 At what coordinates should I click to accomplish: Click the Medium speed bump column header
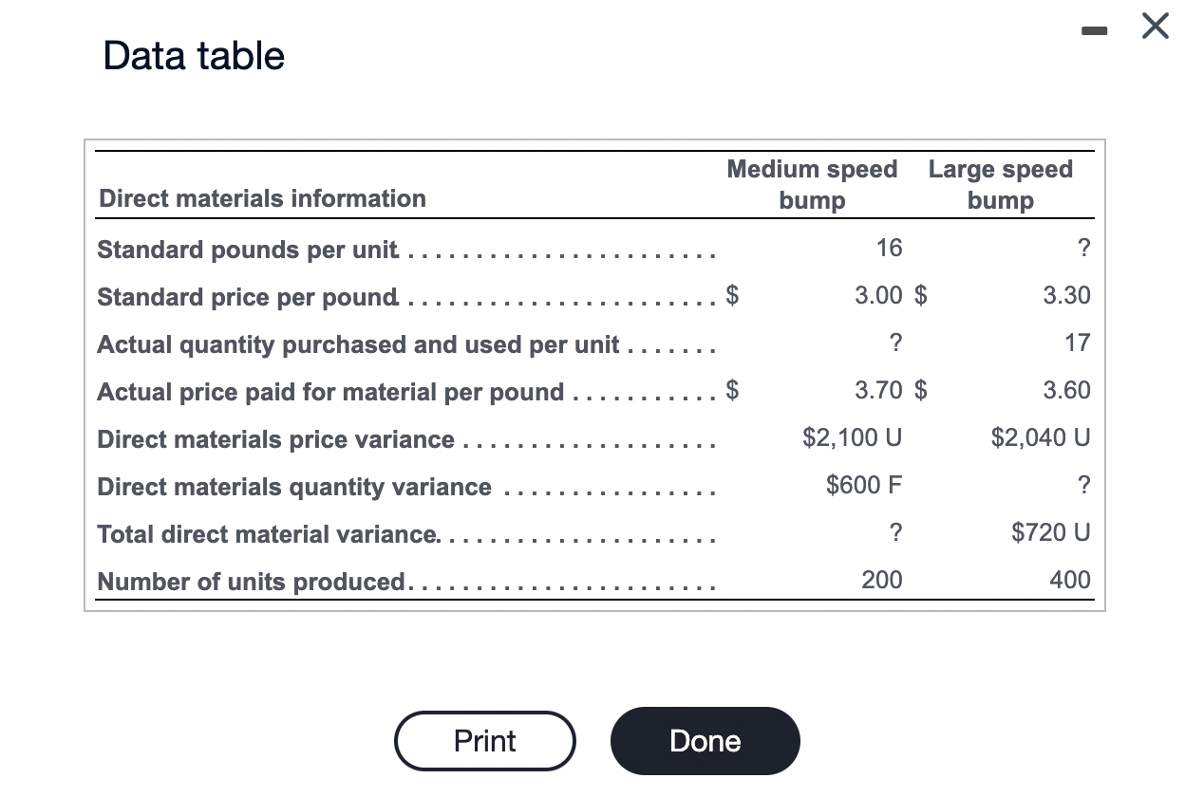(x=812, y=184)
